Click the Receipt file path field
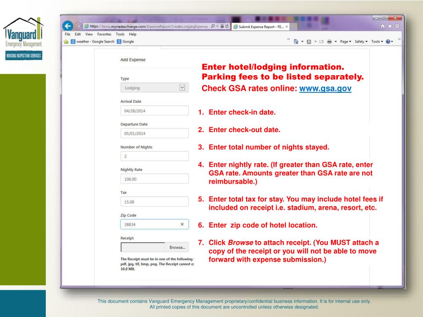The height and width of the screenshot is (317, 423). [x=143, y=247]
